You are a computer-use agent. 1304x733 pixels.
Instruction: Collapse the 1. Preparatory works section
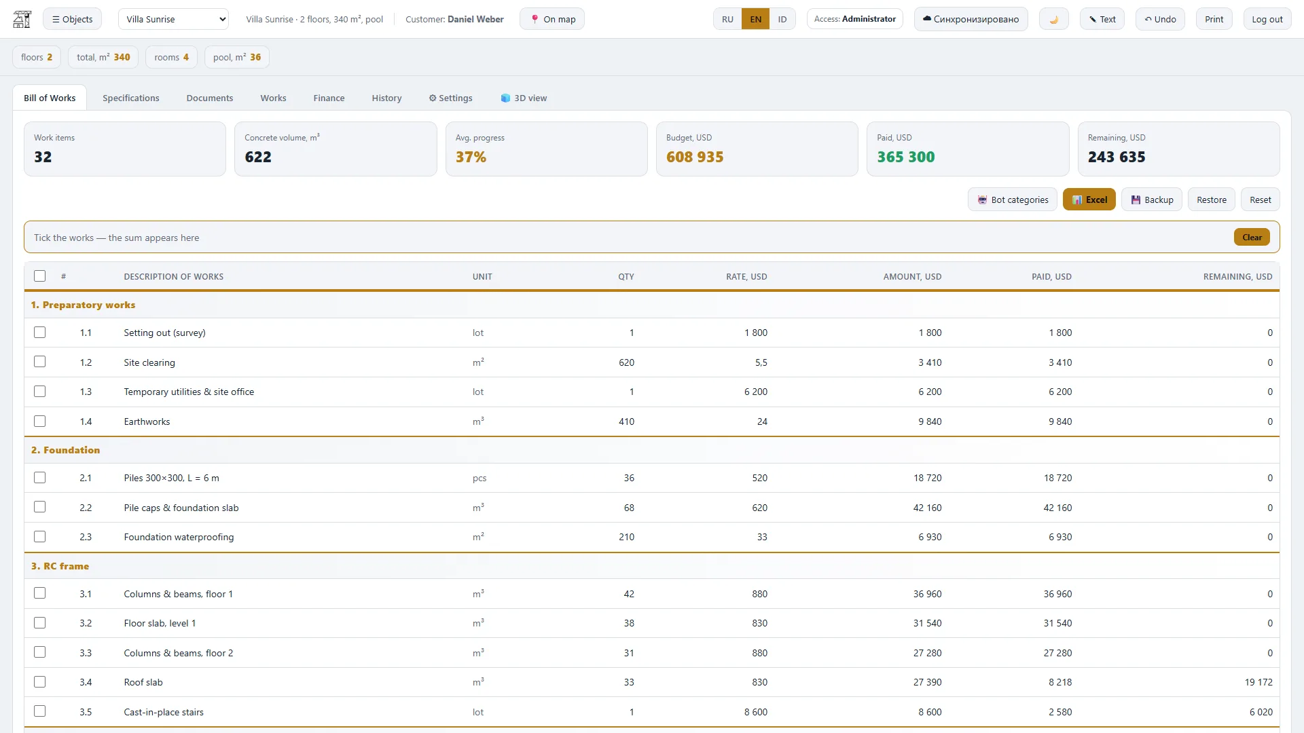click(x=652, y=305)
